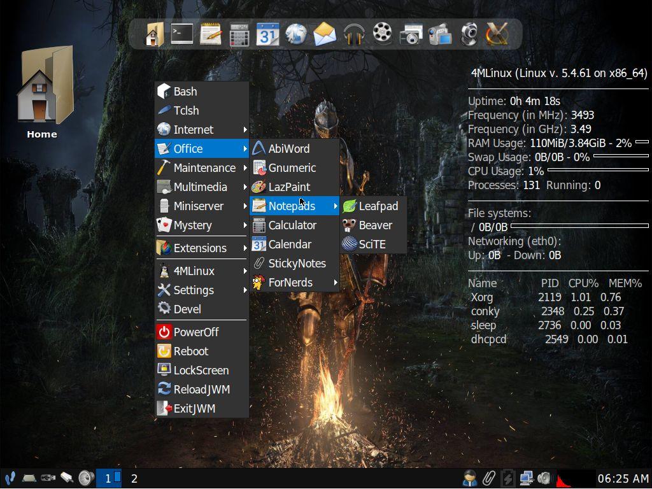The width and height of the screenshot is (652, 489).
Task: Click the headphones audio player dock icon
Action: click(353, 34)
